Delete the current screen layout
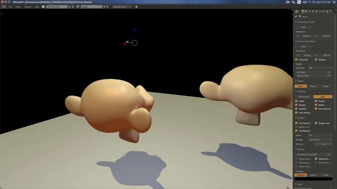337x189 pixels. 73,7
